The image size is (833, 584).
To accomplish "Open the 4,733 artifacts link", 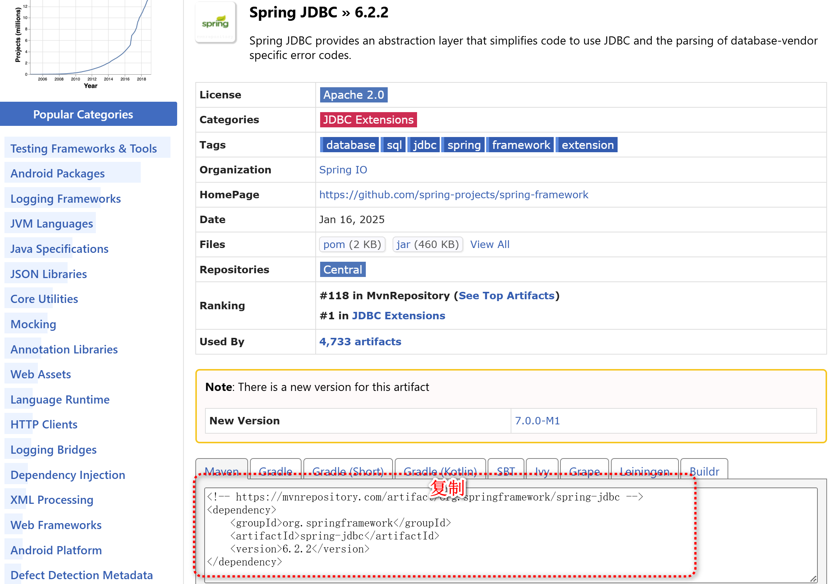I will [x=360, y=342].
